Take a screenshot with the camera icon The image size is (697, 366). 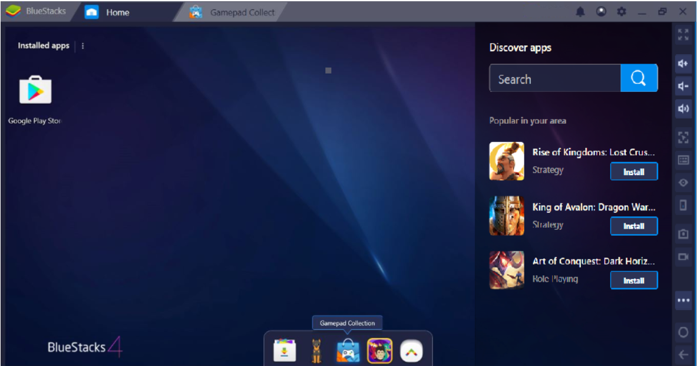[x=683, y=234]
